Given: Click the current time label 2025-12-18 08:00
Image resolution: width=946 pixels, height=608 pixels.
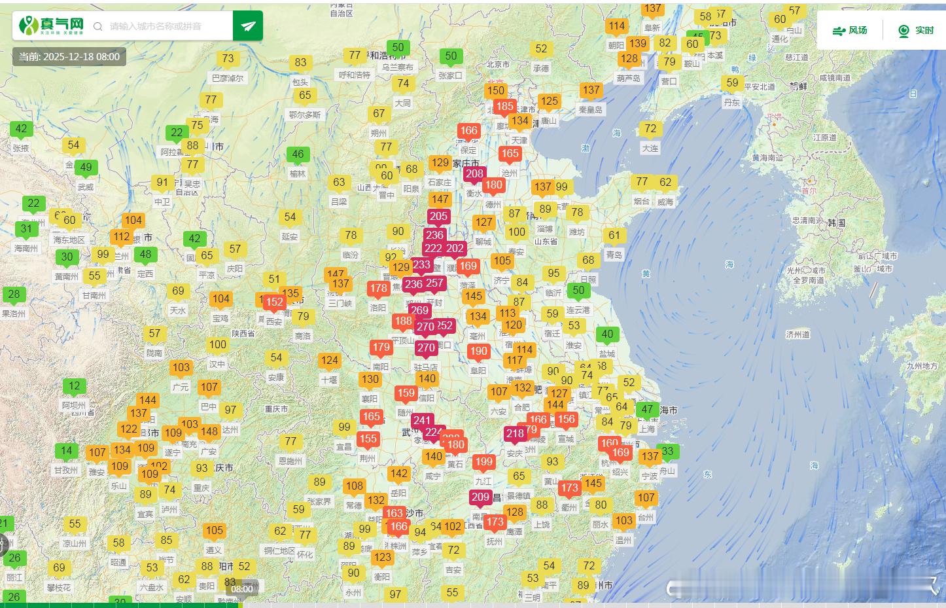Looking at the screenshot, I should point(69,56).
